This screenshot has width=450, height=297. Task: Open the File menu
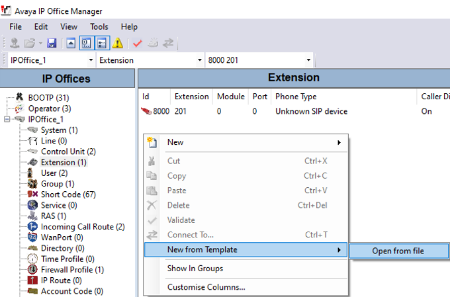point(15,26)
